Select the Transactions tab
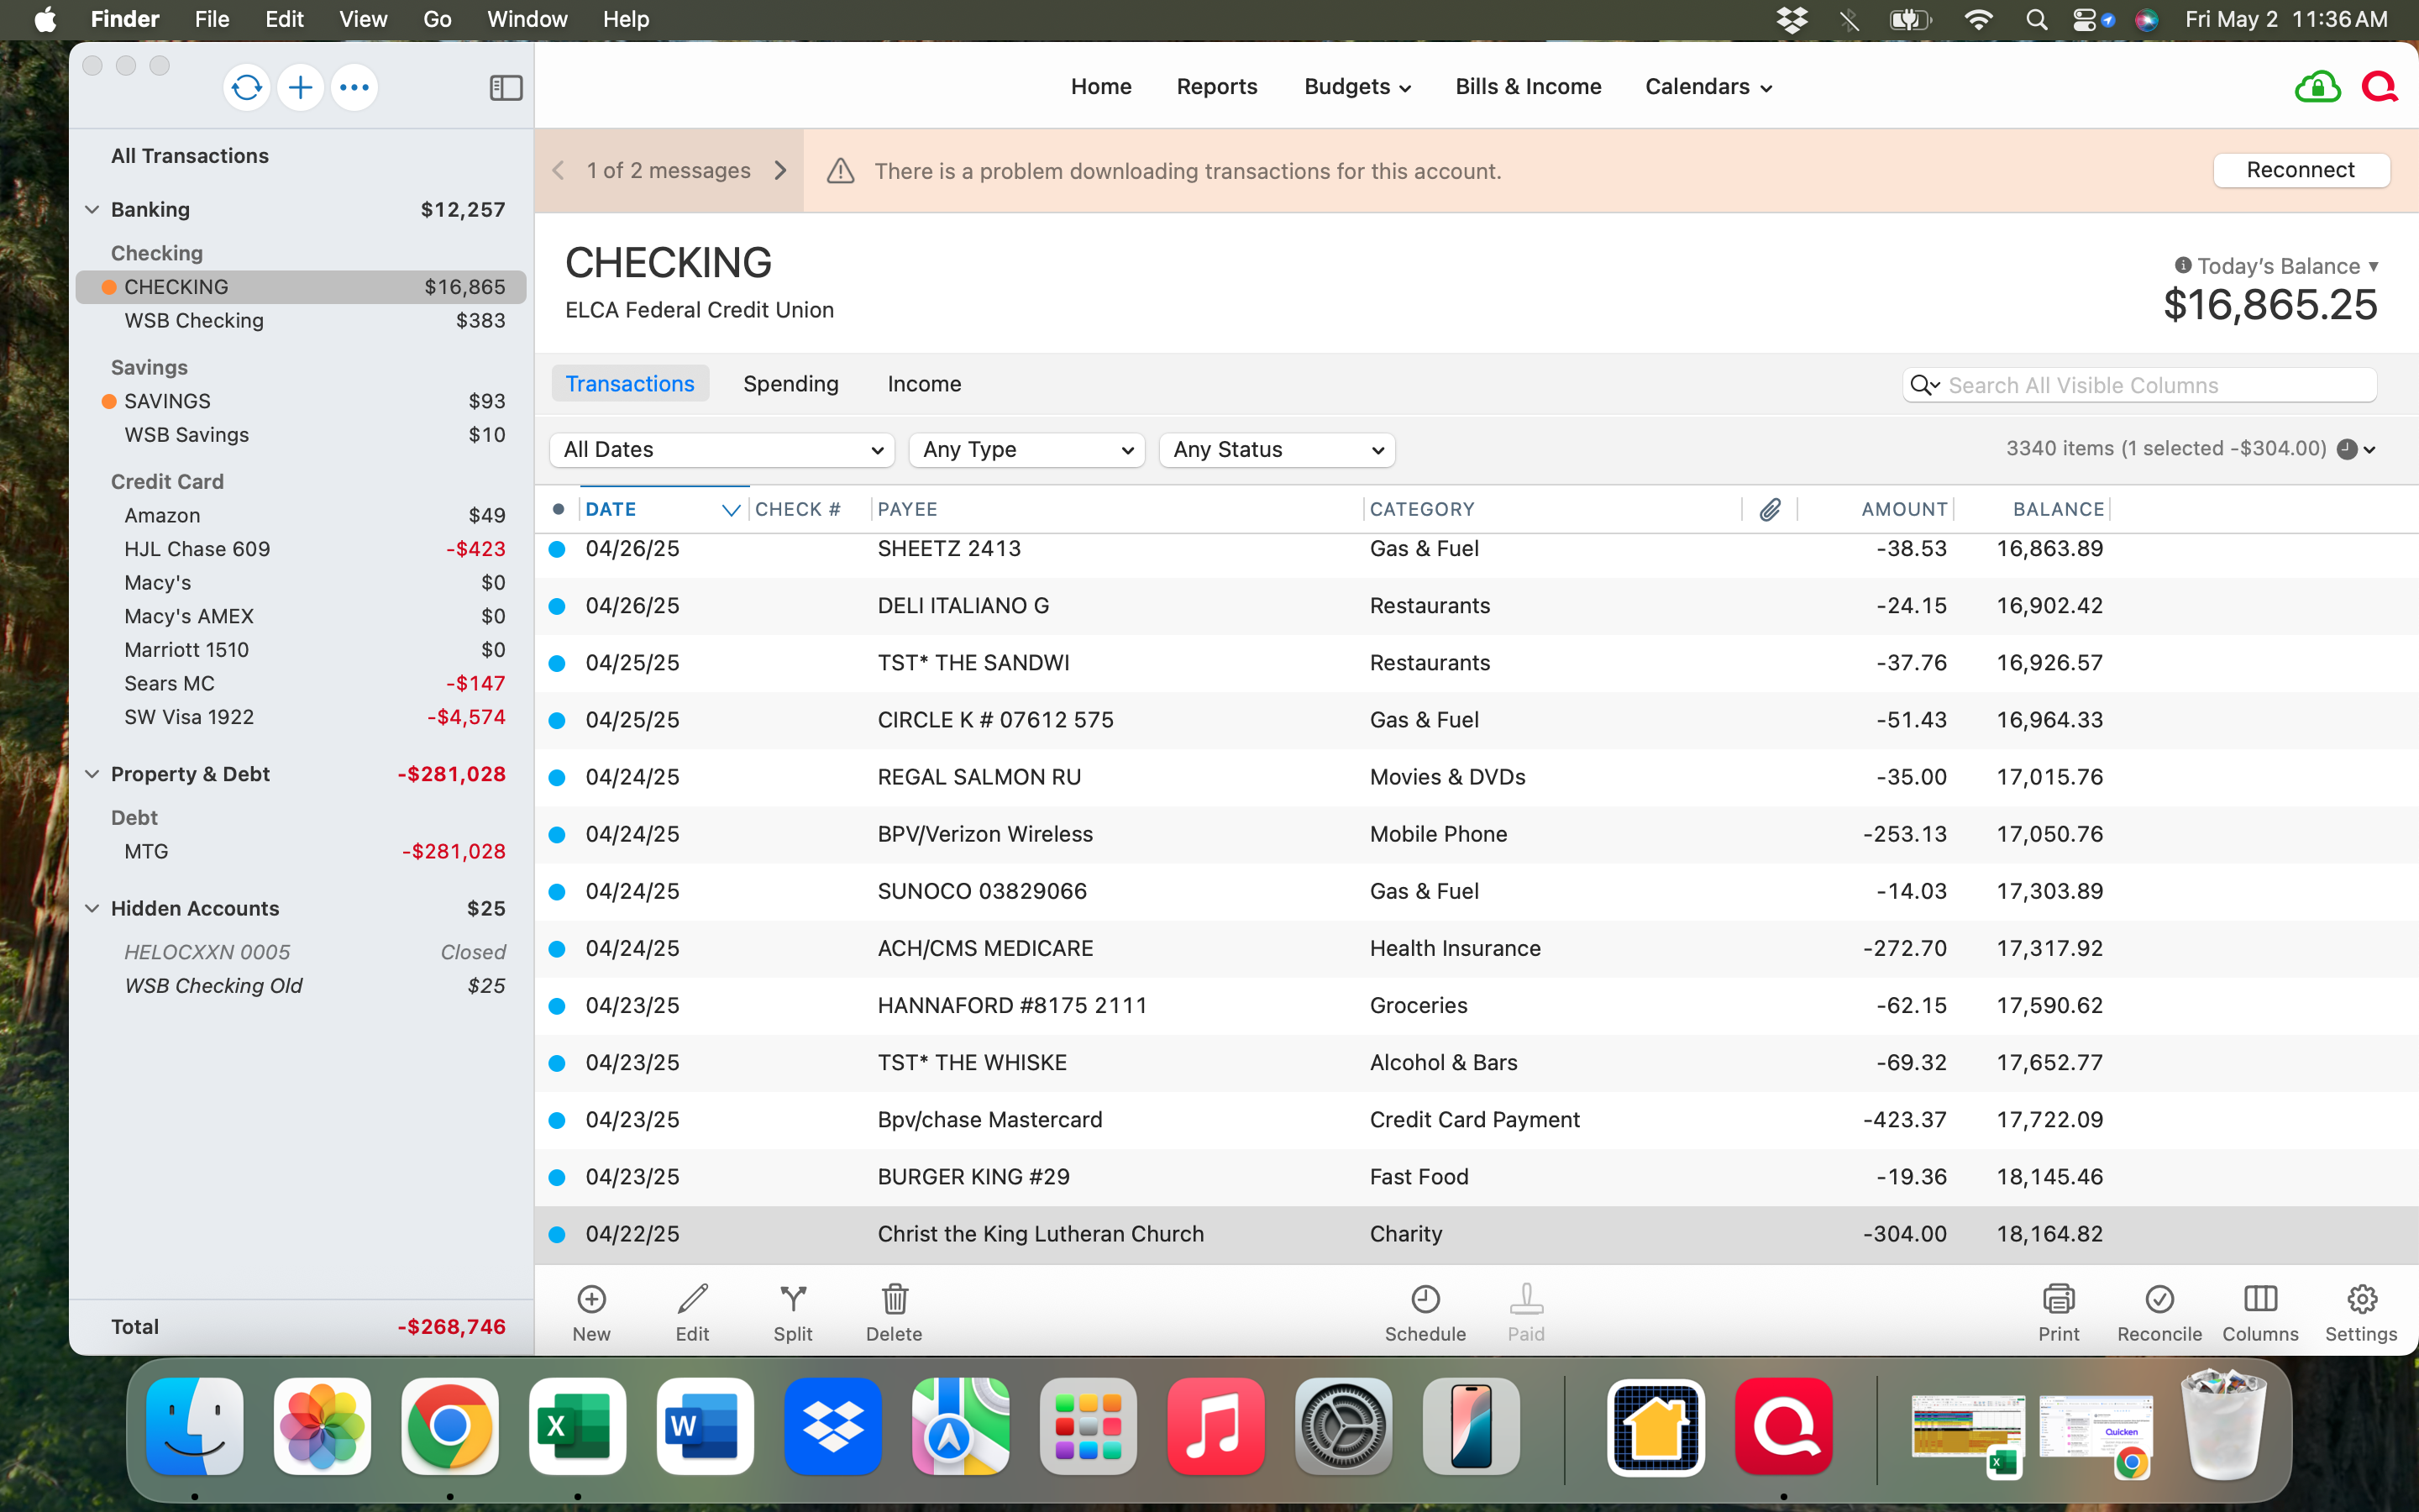The height and width of the screenshot is (1512, 2419). (x=630, y=384)
